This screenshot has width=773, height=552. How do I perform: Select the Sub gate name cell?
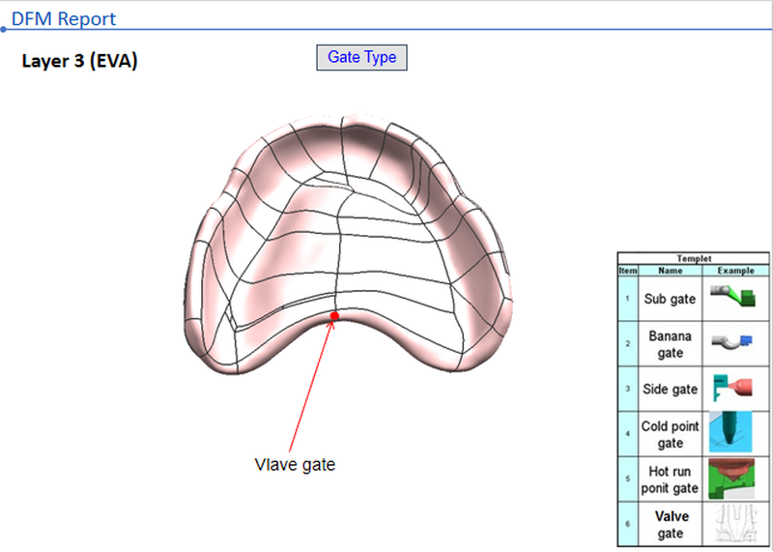point(670,299)
